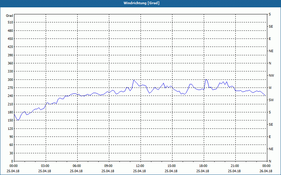Click the 390 degree axis value
The height and width of the screenshot is (175, 281).
point(11,55)
